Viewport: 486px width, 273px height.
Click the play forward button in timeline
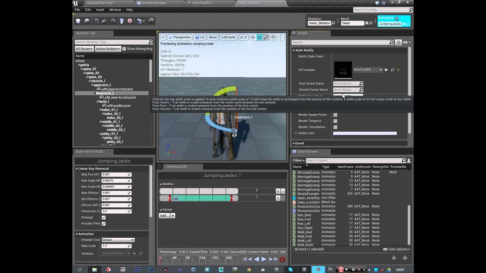click(264, 259)
